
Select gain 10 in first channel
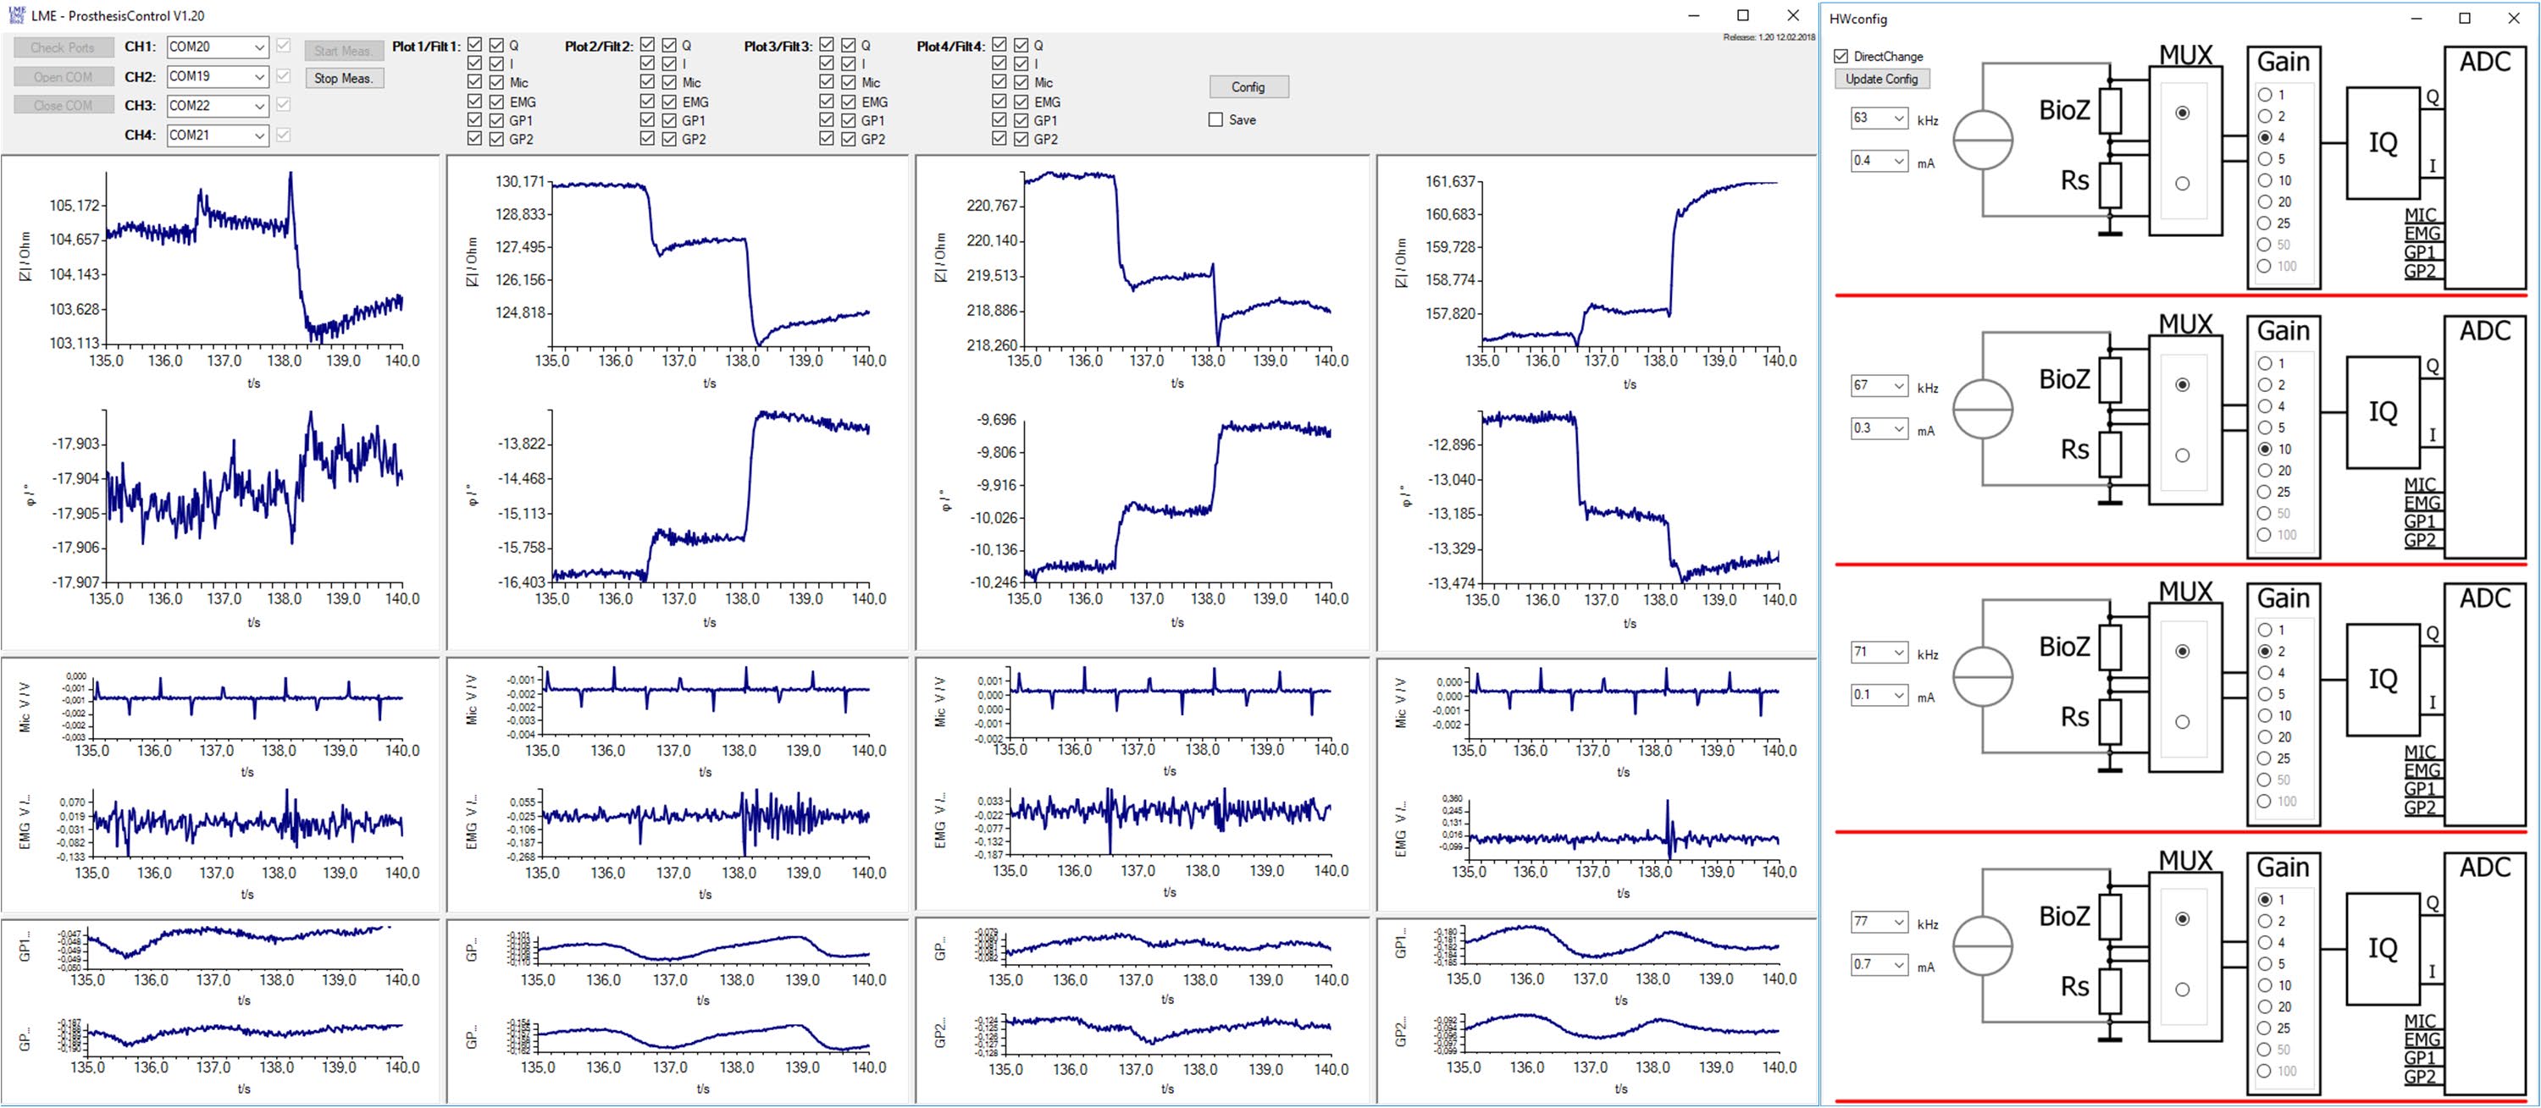coord(2265,180)
